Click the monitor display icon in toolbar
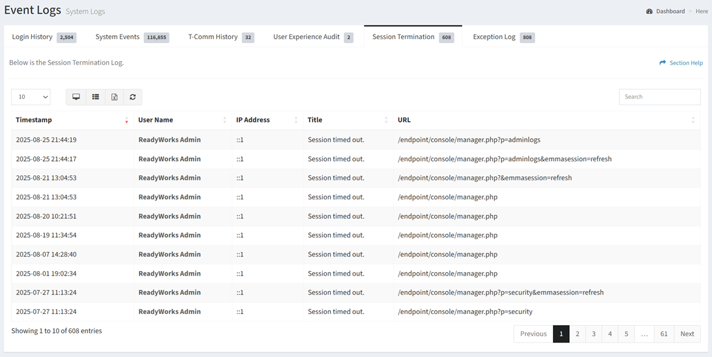Viewport: 712px width, 357px height. [76, 97]
